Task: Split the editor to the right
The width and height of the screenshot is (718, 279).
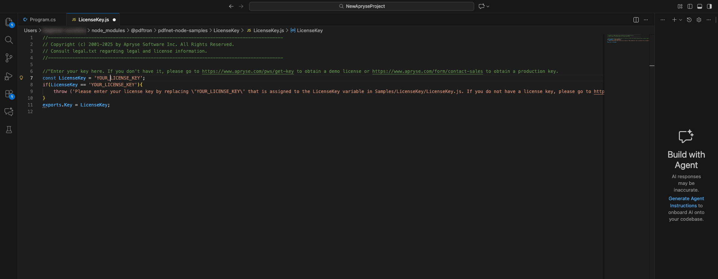Action: pos(636,20)
